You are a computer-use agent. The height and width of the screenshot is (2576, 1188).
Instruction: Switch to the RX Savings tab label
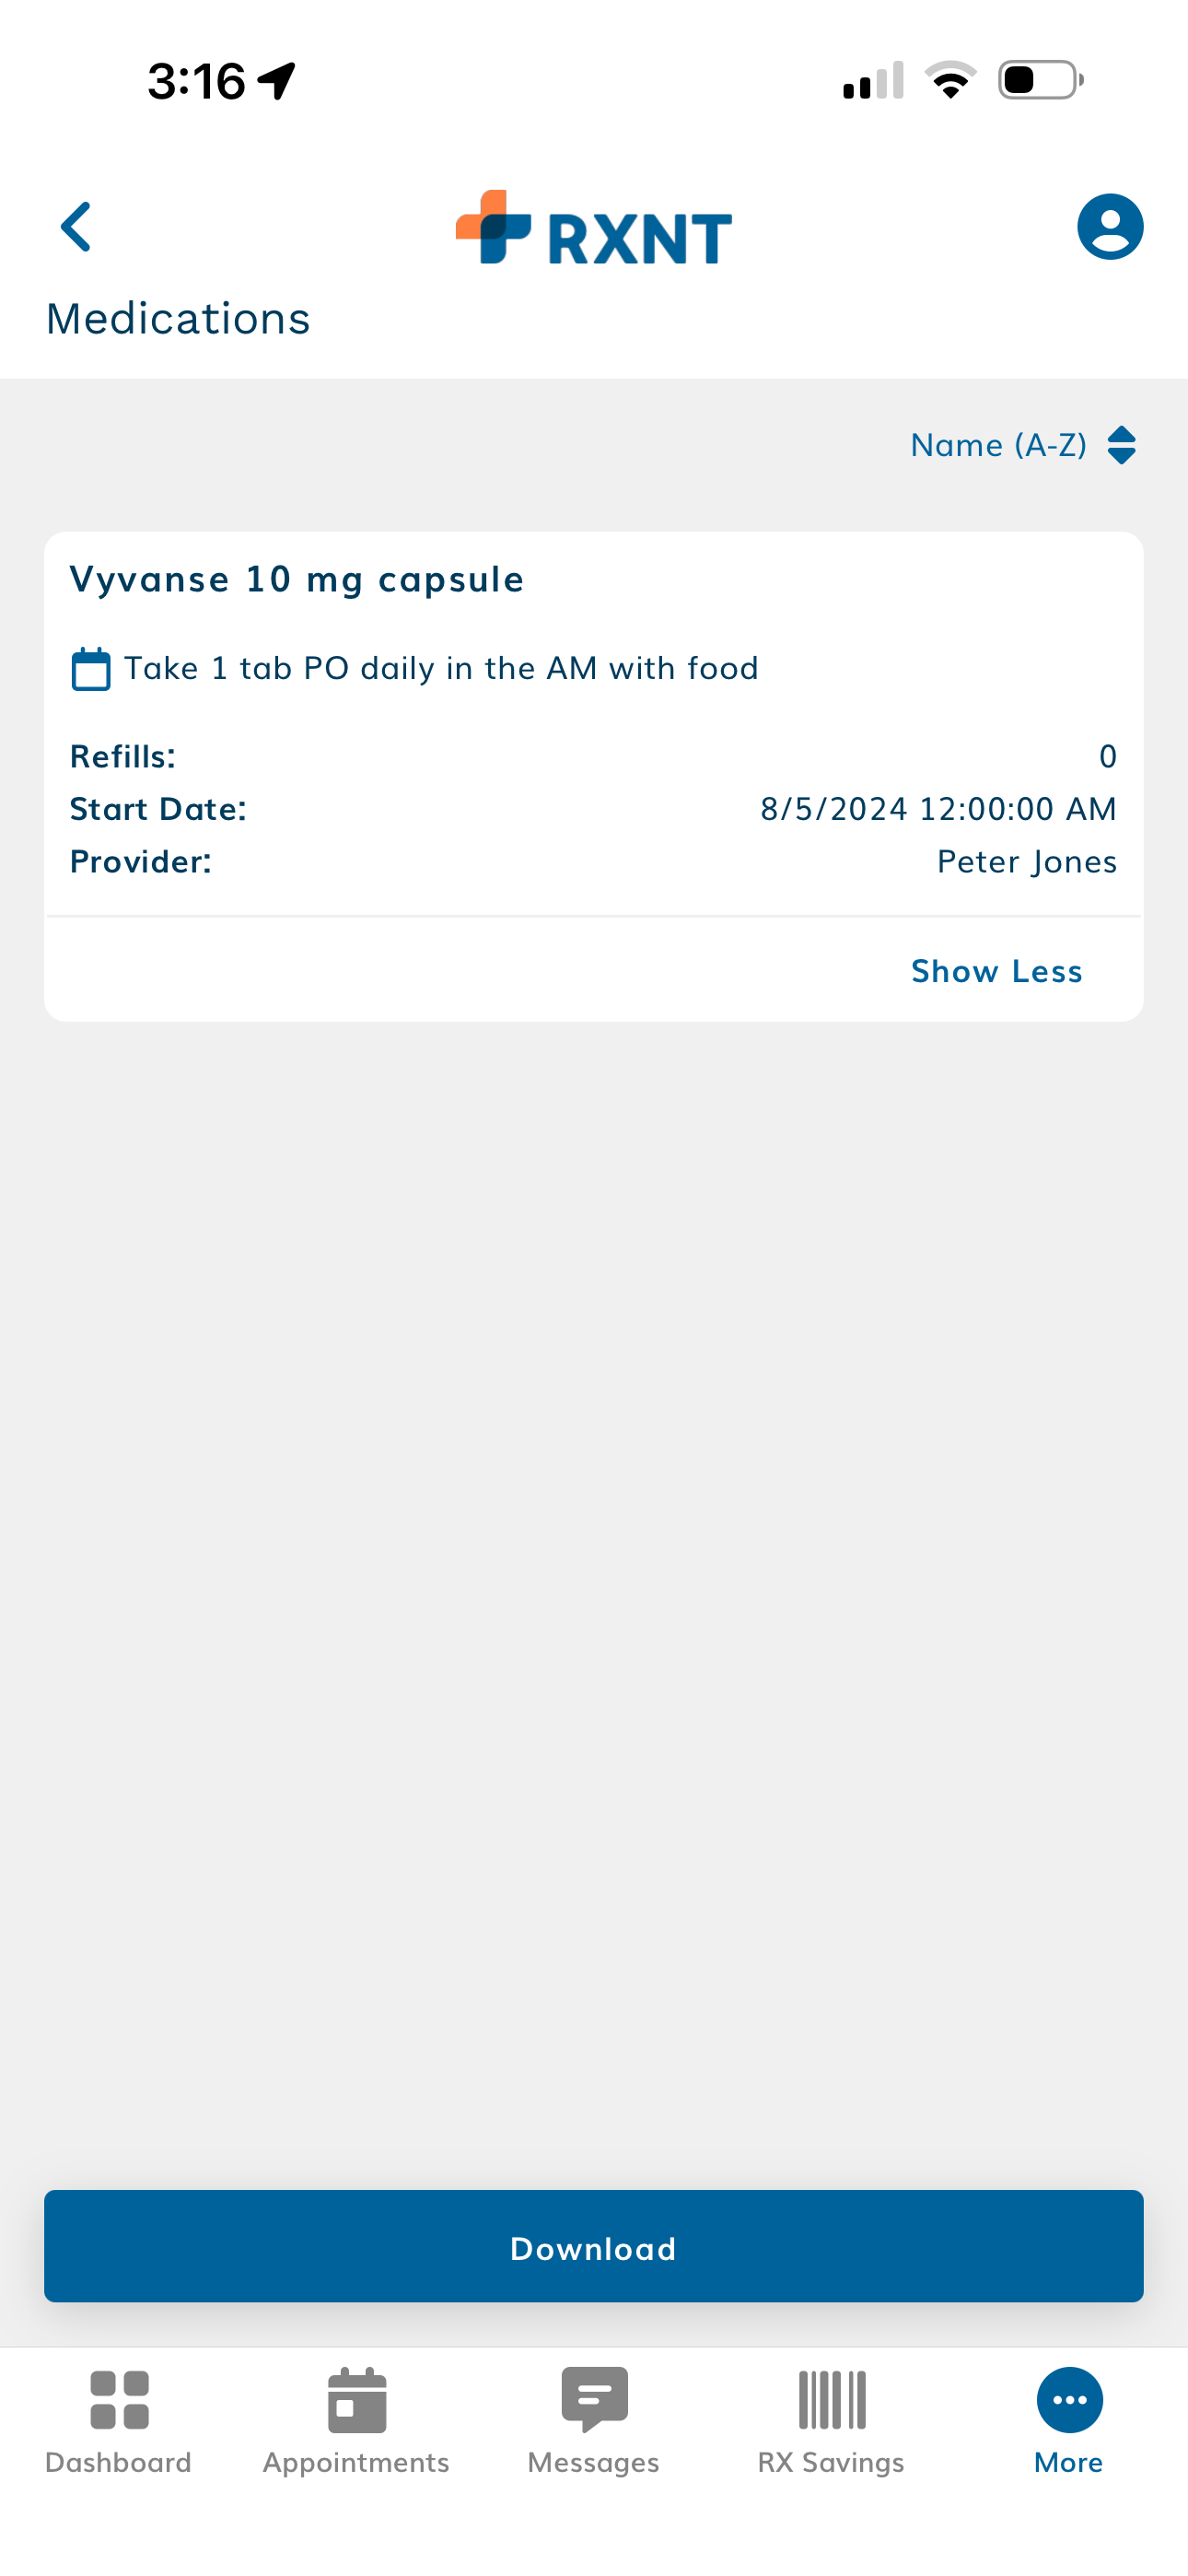click(831, 2462)
